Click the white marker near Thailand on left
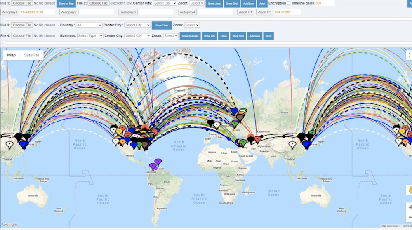The width and height of the screenshot is (412, 230). [9, 145]
